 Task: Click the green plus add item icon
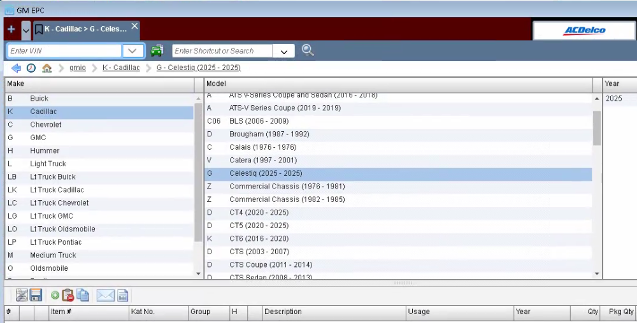click(55, 296)
